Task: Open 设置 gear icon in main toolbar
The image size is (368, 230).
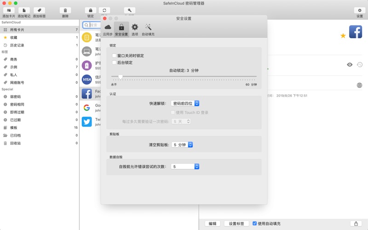Action: coord(359,10)
